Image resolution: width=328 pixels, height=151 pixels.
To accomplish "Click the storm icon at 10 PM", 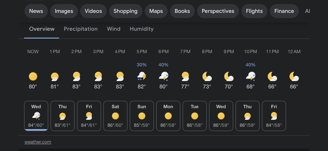I will pyautogui.click(x=251, y=76).
